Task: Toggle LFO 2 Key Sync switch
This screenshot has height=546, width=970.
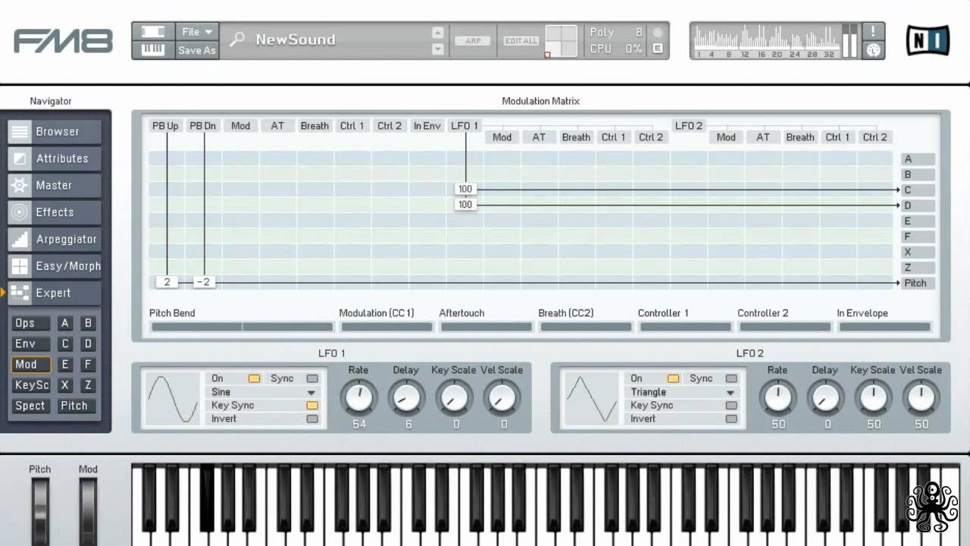Action: point(731,406)
